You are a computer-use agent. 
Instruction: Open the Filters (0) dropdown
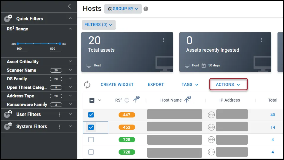(x=99, y=25)
